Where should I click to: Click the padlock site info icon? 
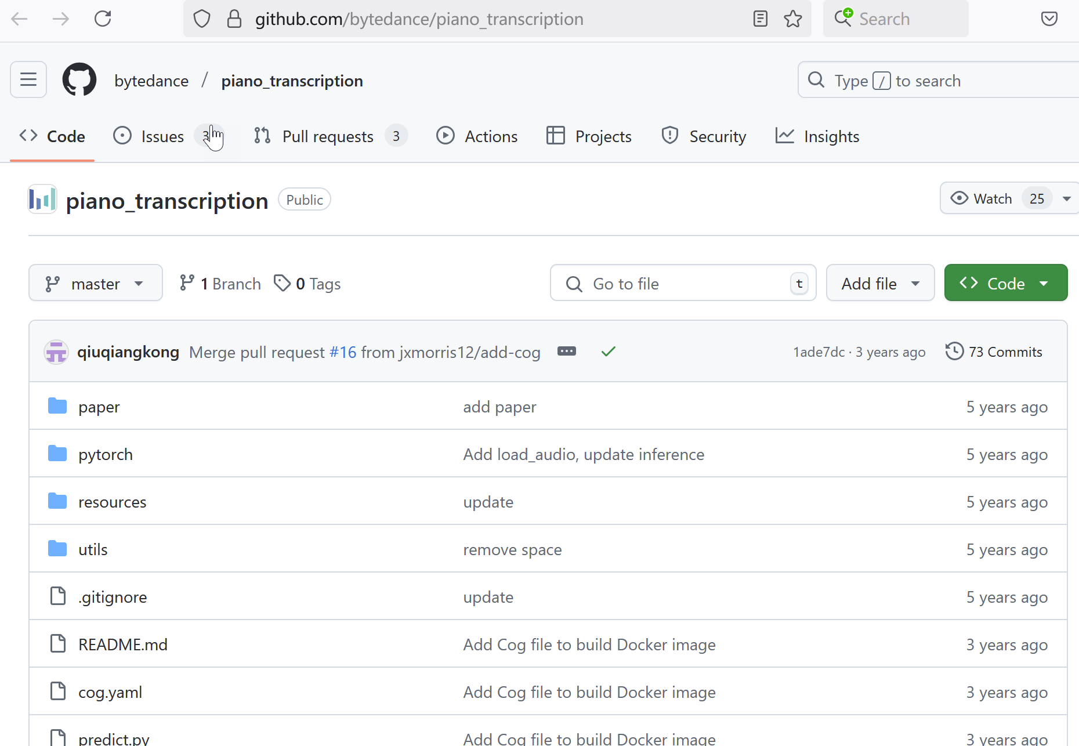pos(234,19)
